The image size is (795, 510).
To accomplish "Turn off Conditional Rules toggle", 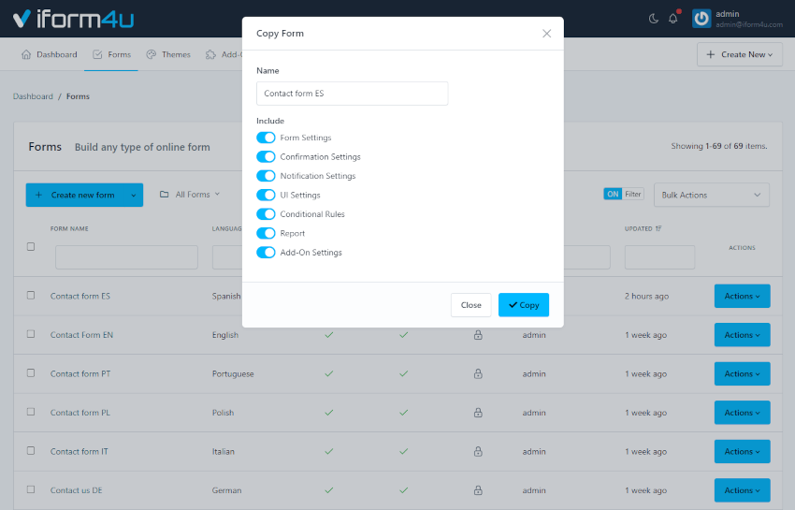I will pos(266,214).
